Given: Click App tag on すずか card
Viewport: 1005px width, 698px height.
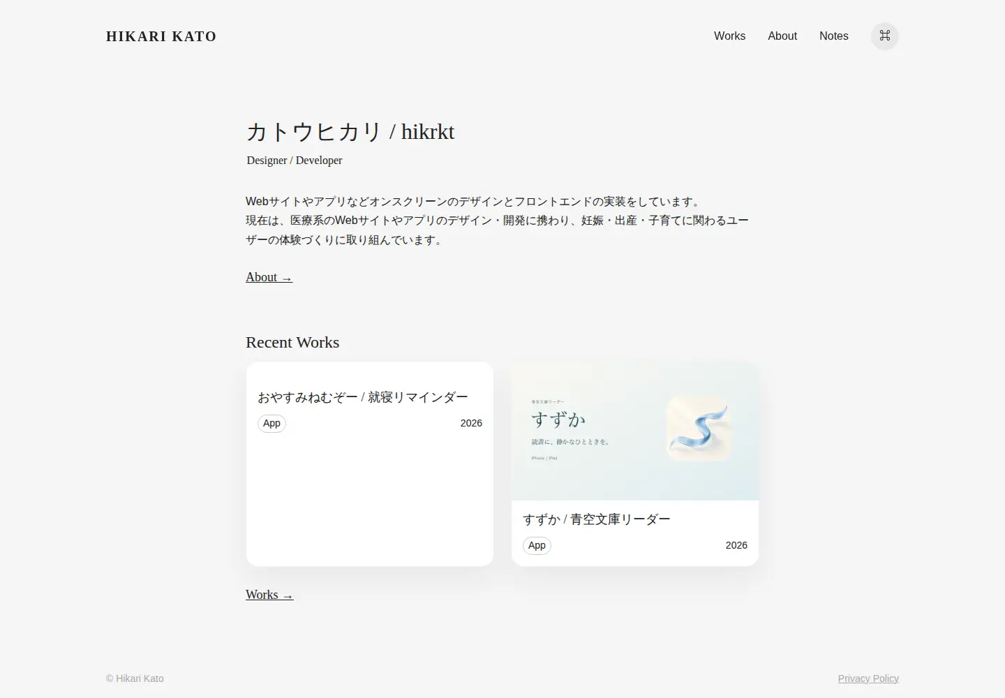Looking at the screenshot, I should click(x=537, y=545).
